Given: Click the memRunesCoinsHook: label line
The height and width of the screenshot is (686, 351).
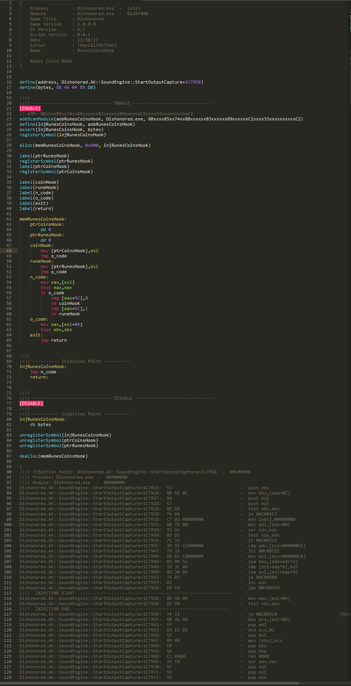Looking at the screenshot, I should click(43, 219).
